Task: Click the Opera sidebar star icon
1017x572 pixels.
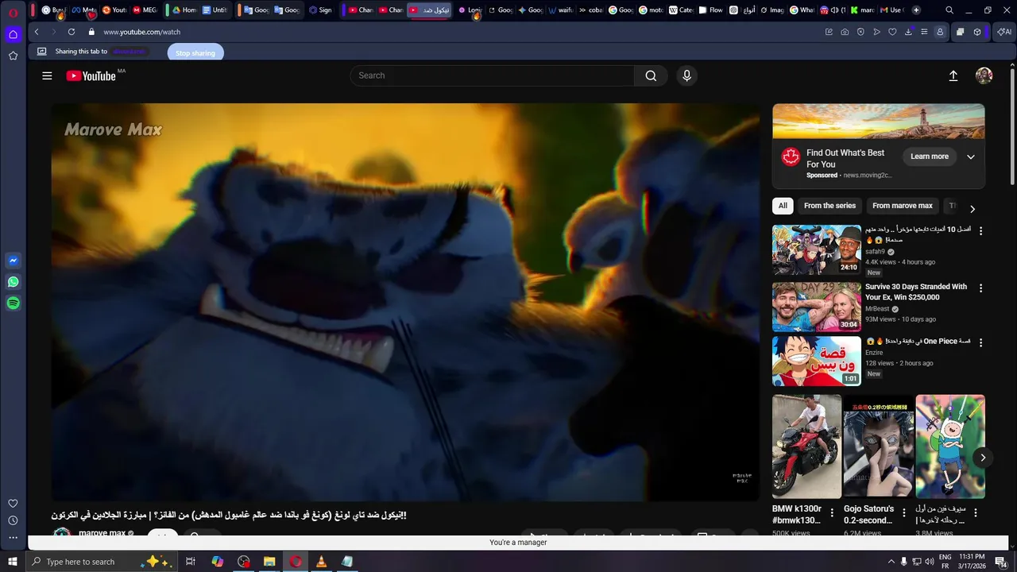Action: (13, 56)
